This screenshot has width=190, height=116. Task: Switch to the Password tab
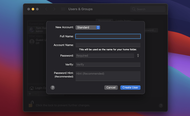click(x=104, y=21)
